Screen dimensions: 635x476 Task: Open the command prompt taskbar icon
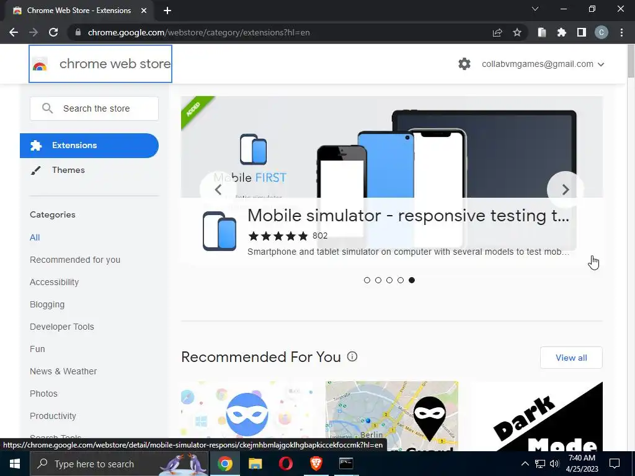coord(346,464)
